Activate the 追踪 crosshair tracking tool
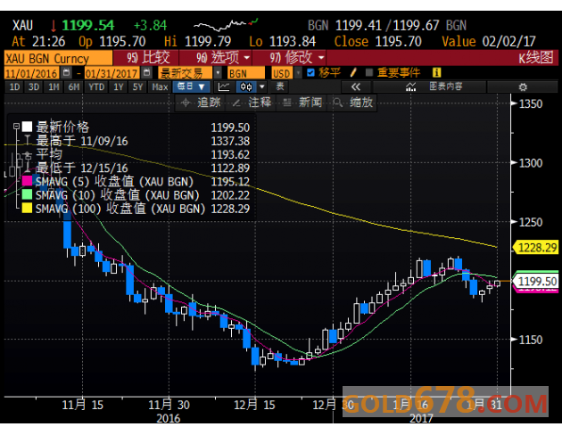The height and width of the screenshot is (435, 562). pos(201,103)
